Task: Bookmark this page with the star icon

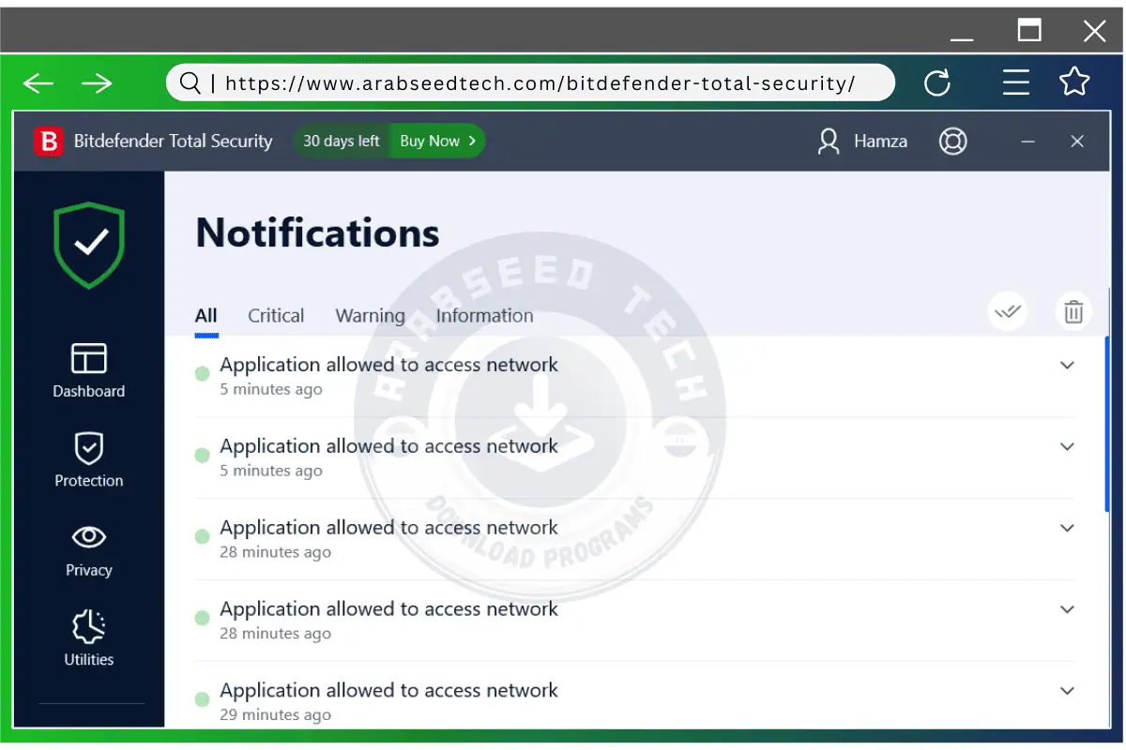Action: 1074,82
